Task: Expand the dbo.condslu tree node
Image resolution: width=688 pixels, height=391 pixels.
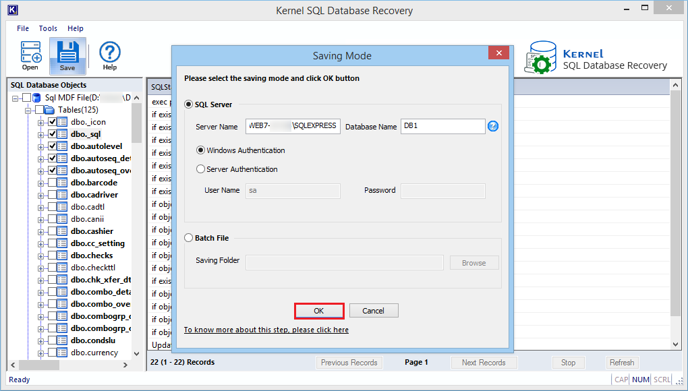Action: pyautogui.click(x=40, y=341)
